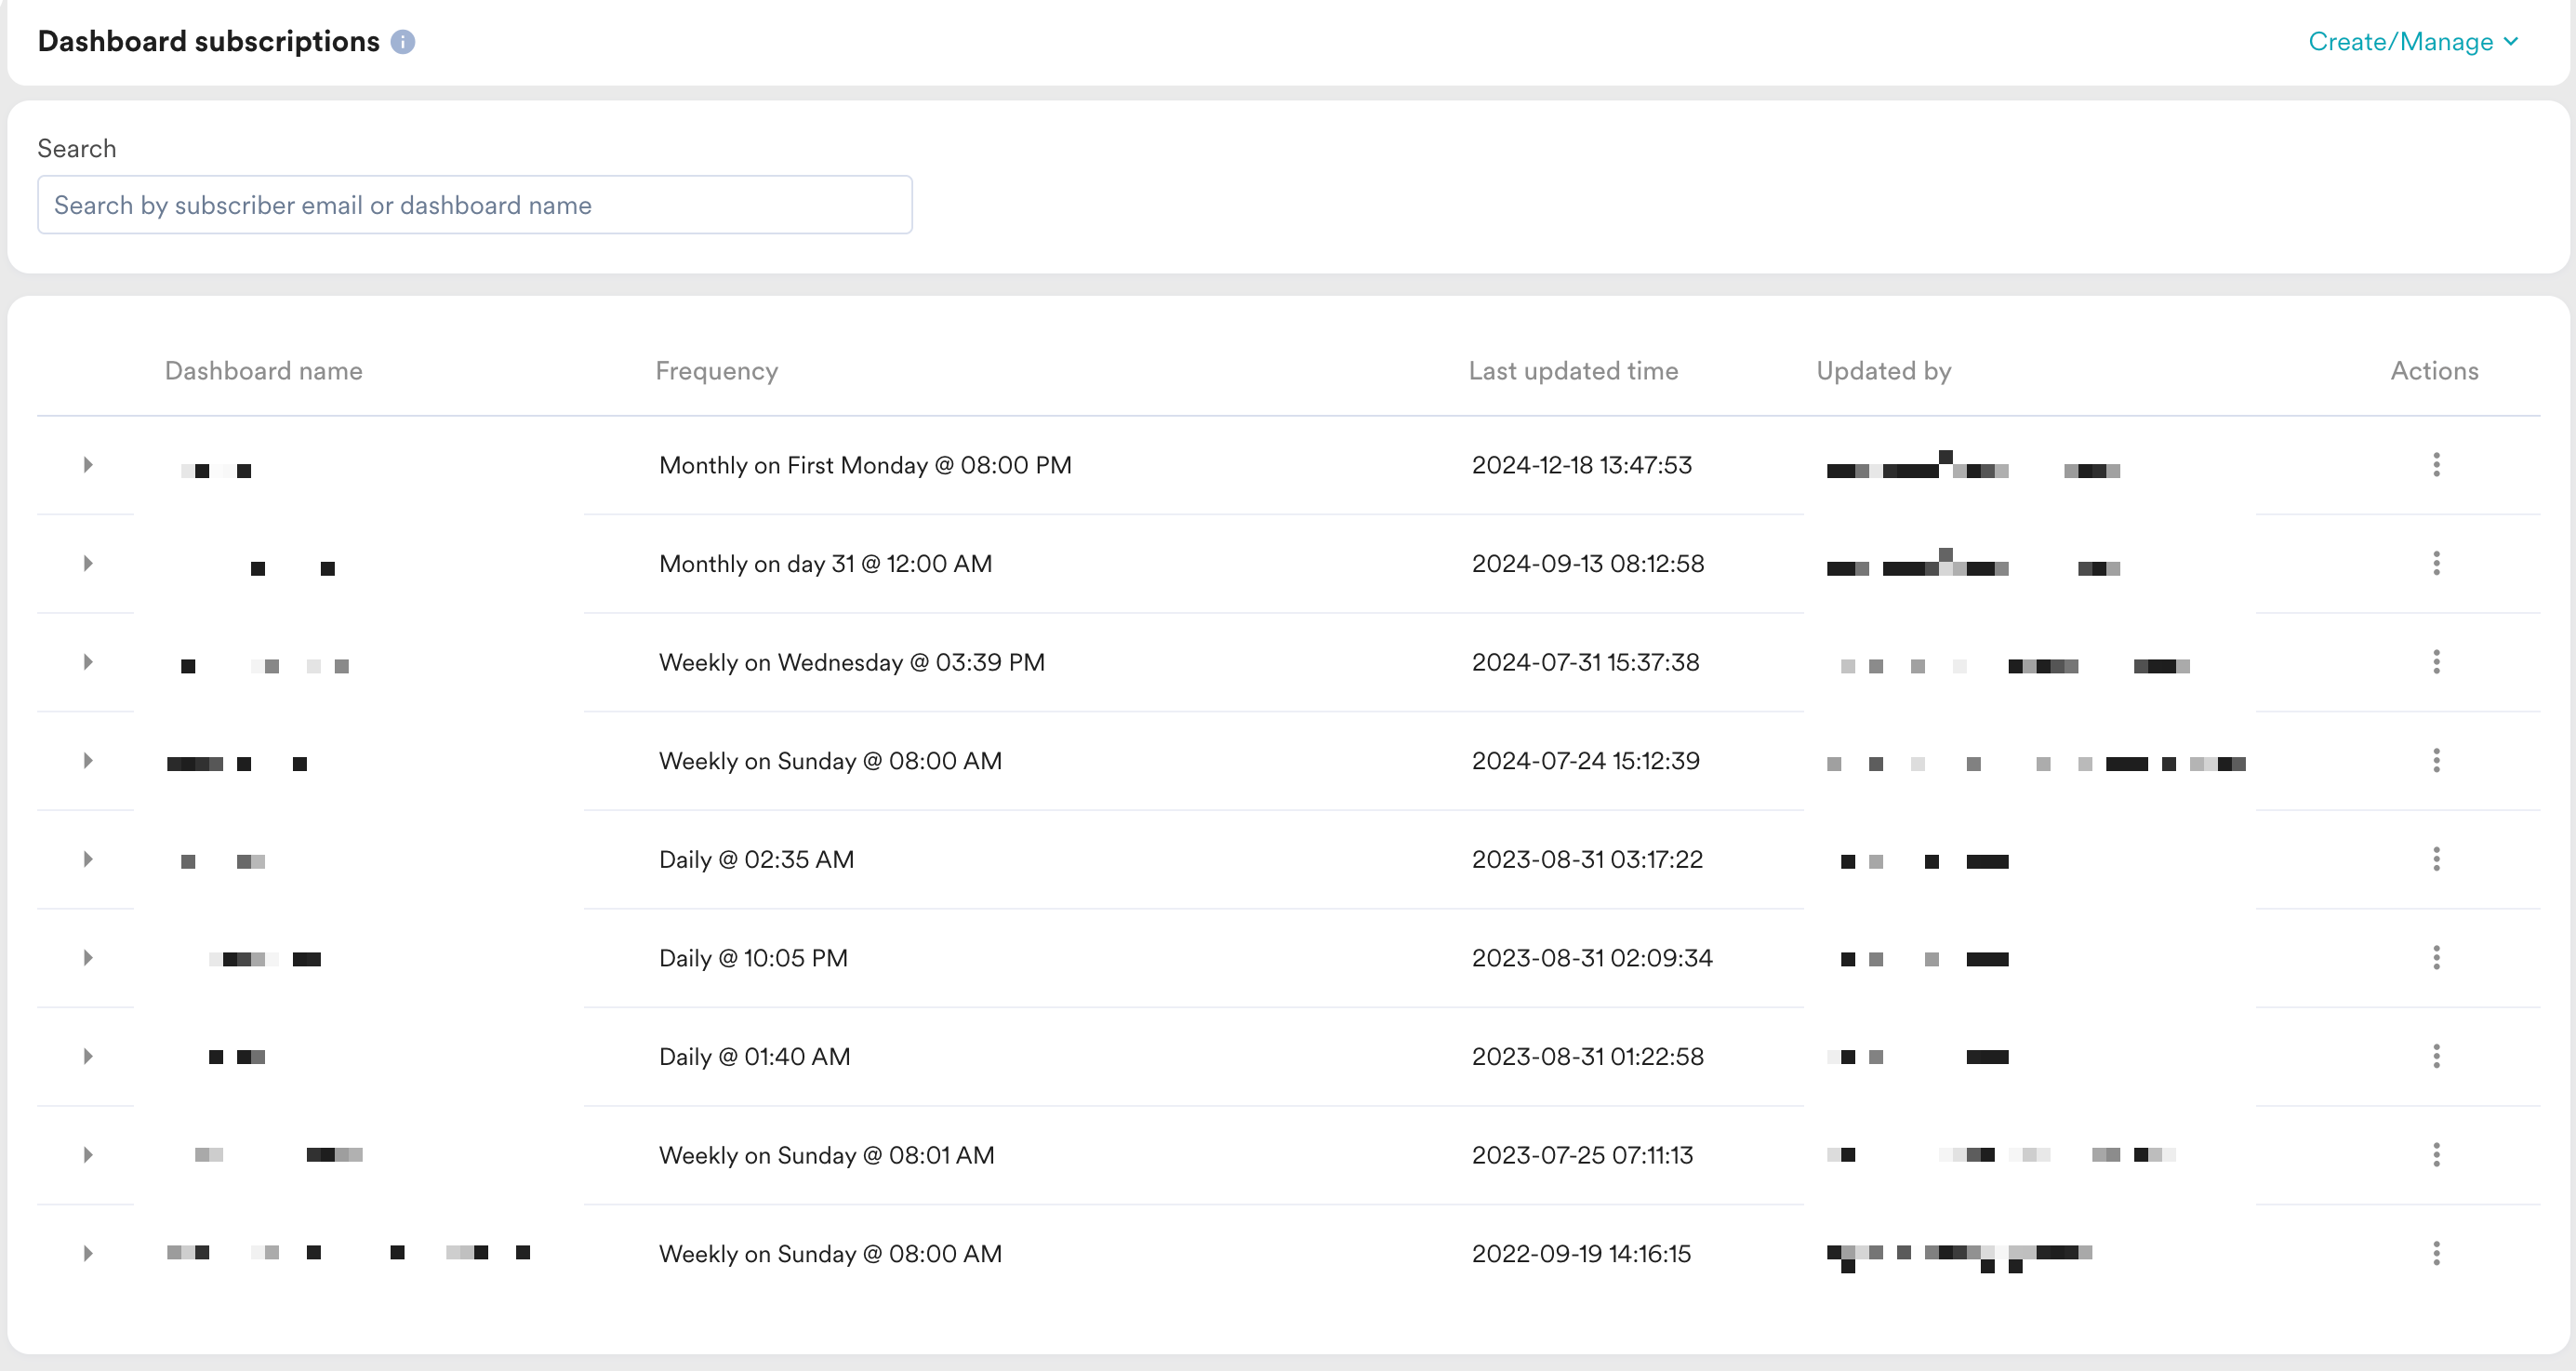Viewport: 2576px width, 1371px height.
Task: Open actions menu for 2022-09-19 subscription row
Action: coord(2436,1253)
